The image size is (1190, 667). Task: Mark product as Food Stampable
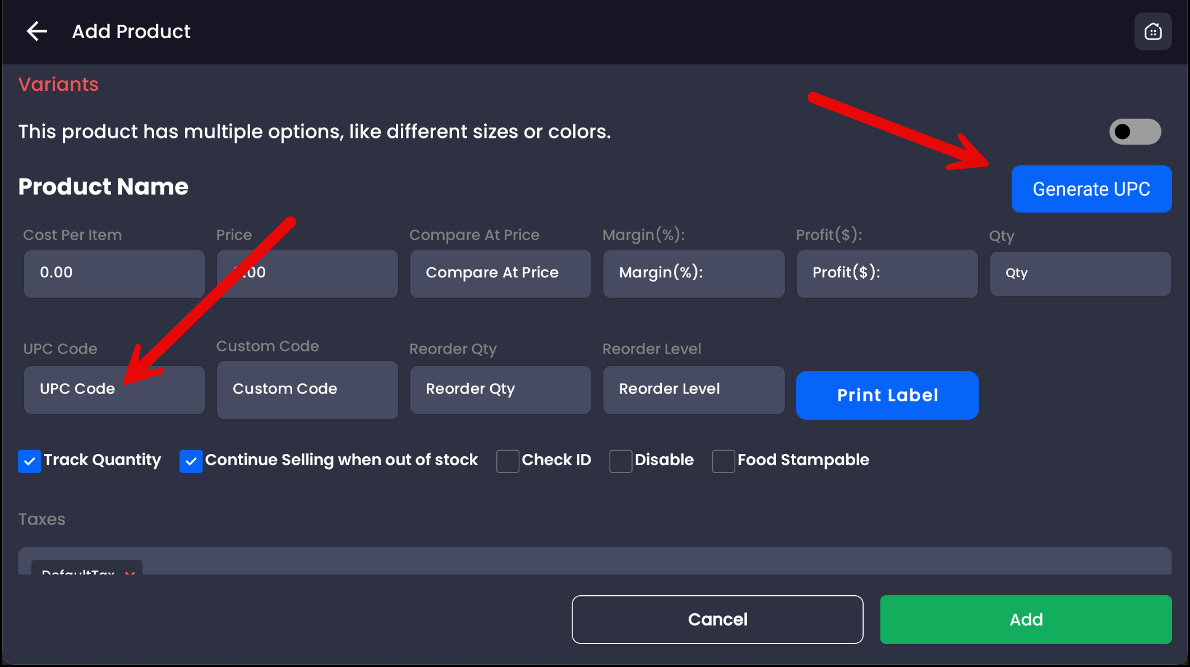coord(723,461)
